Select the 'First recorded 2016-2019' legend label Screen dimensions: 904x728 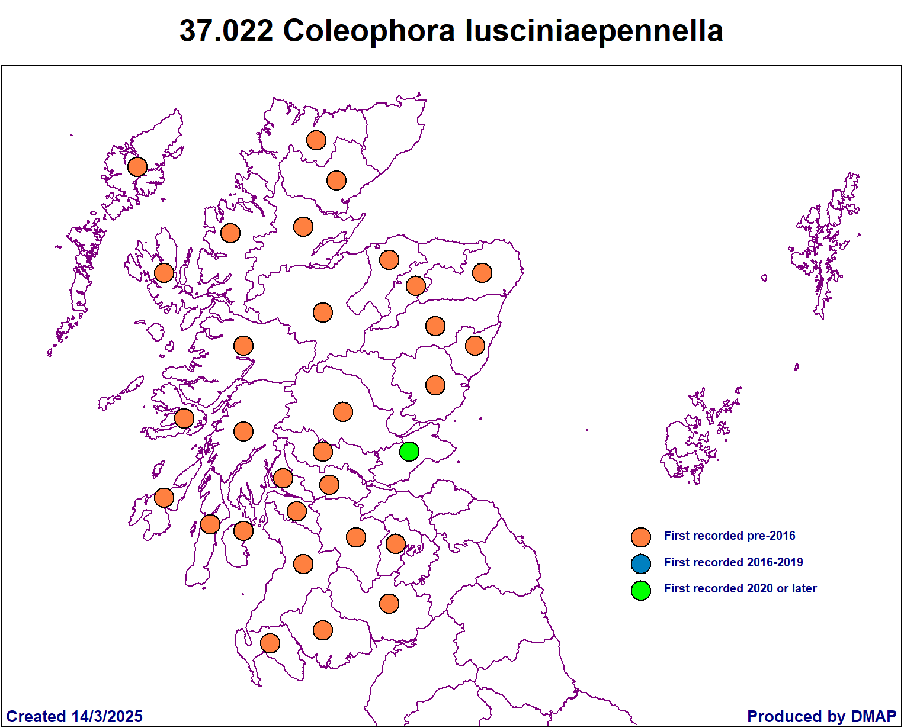pos(733,562)
